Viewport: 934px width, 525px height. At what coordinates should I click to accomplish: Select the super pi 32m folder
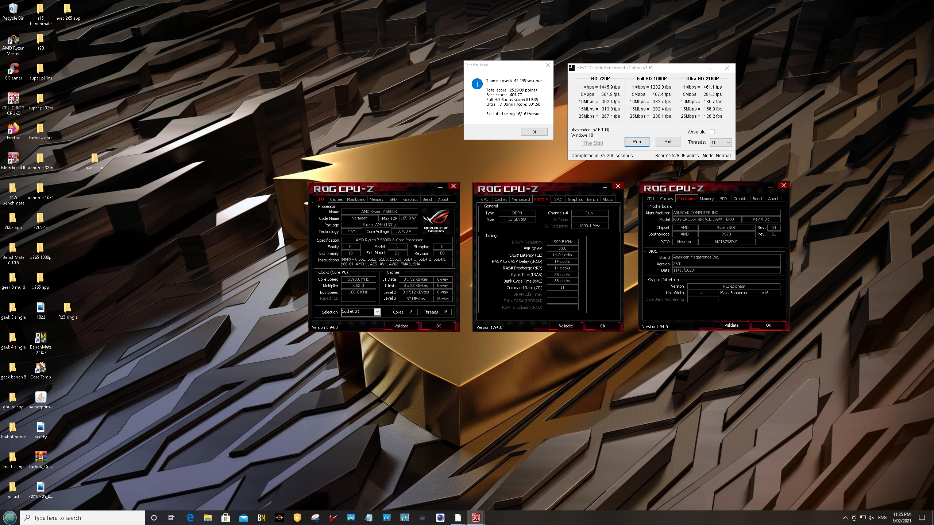pyautogui.click(x=40, y=101)
